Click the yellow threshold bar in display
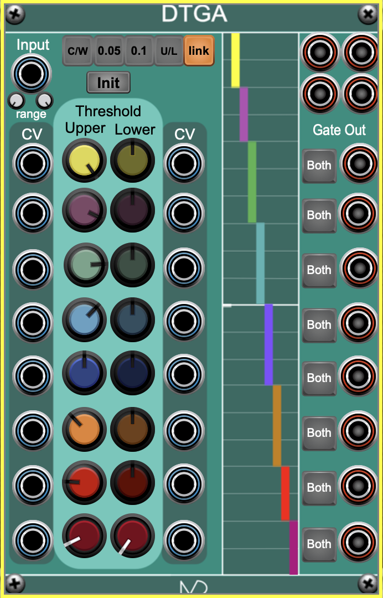 tap(236, 60)
